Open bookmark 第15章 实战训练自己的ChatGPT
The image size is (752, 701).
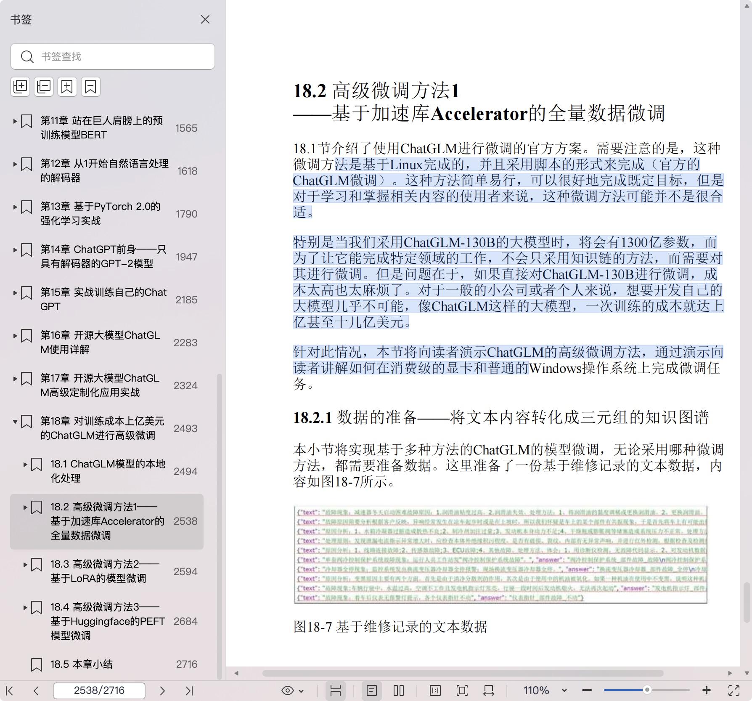tap(103, 300)
